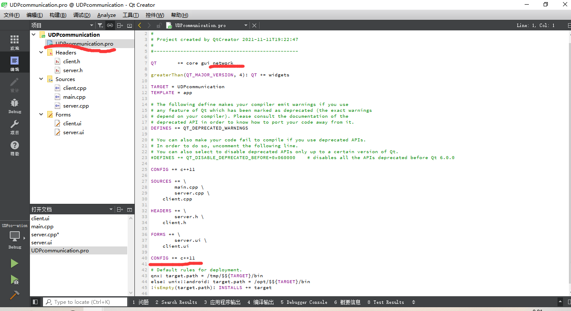Split the 项目 panel

120,25
